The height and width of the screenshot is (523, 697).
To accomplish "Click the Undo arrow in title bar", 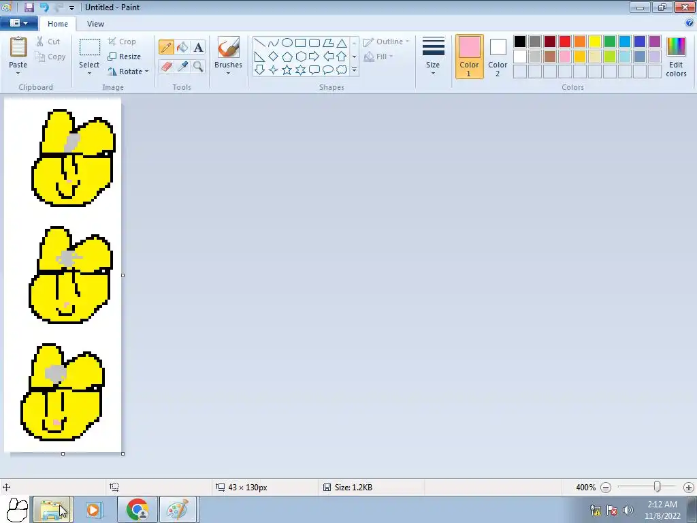I will [x=44, y=7].
